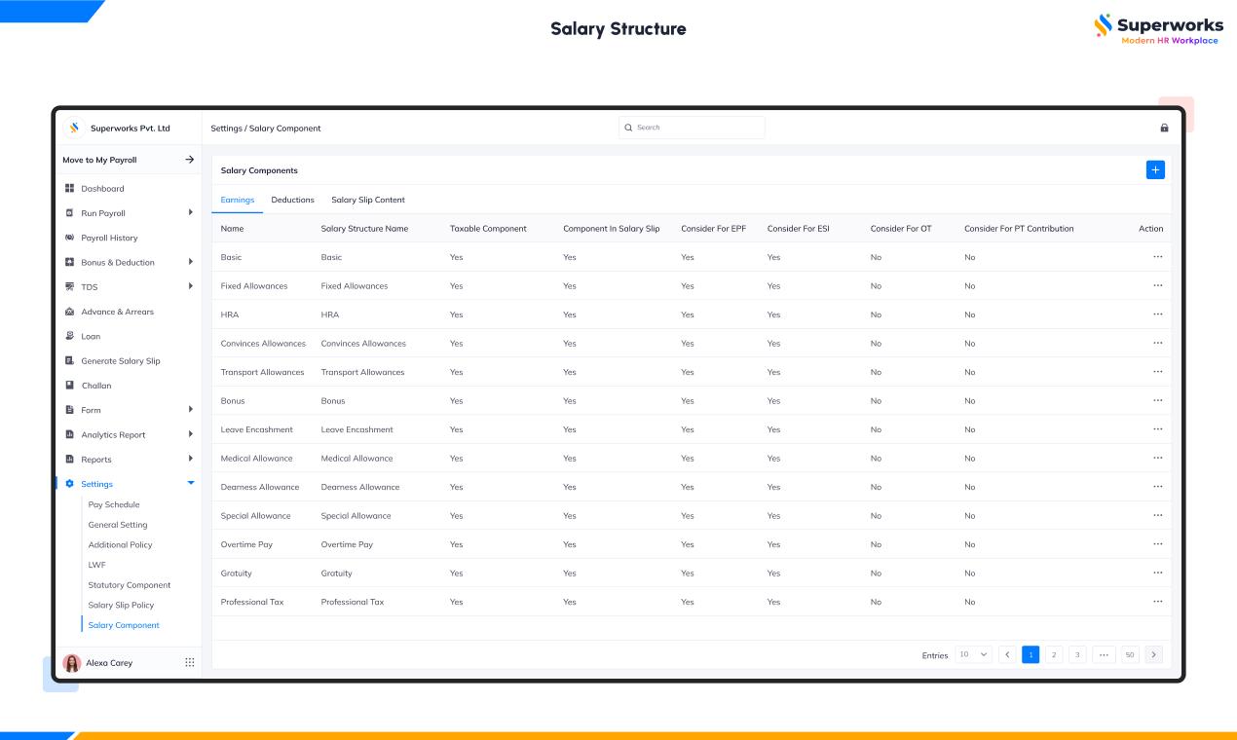
Task: Open the app grid icon beside Alexa Carey
Action: pyautogui.click(x=190, y=662)
